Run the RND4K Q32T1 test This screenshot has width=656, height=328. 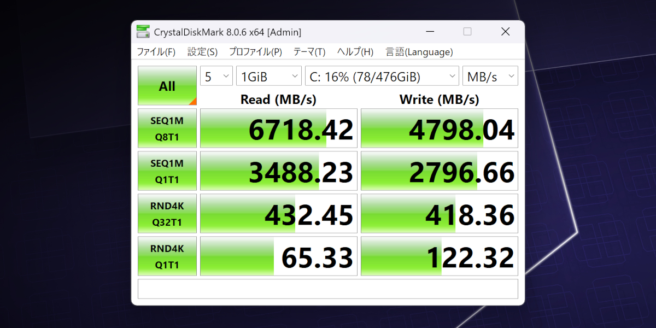pyautogui.click(x=167, y=214)
